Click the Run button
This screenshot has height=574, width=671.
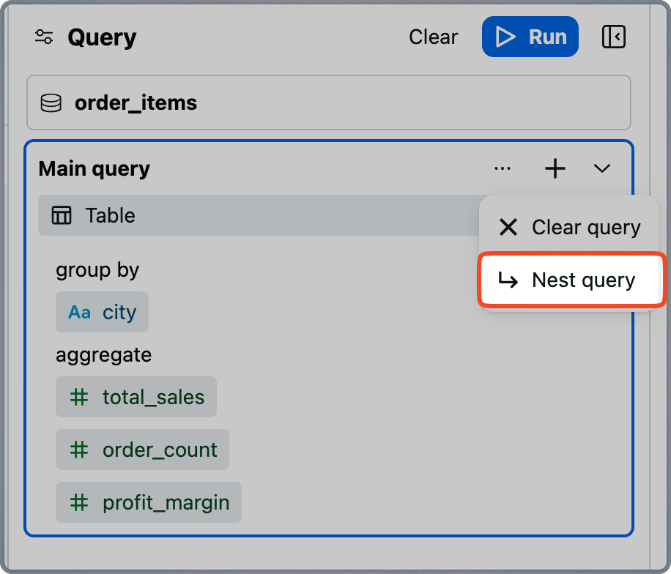click(x=530, y=37)
